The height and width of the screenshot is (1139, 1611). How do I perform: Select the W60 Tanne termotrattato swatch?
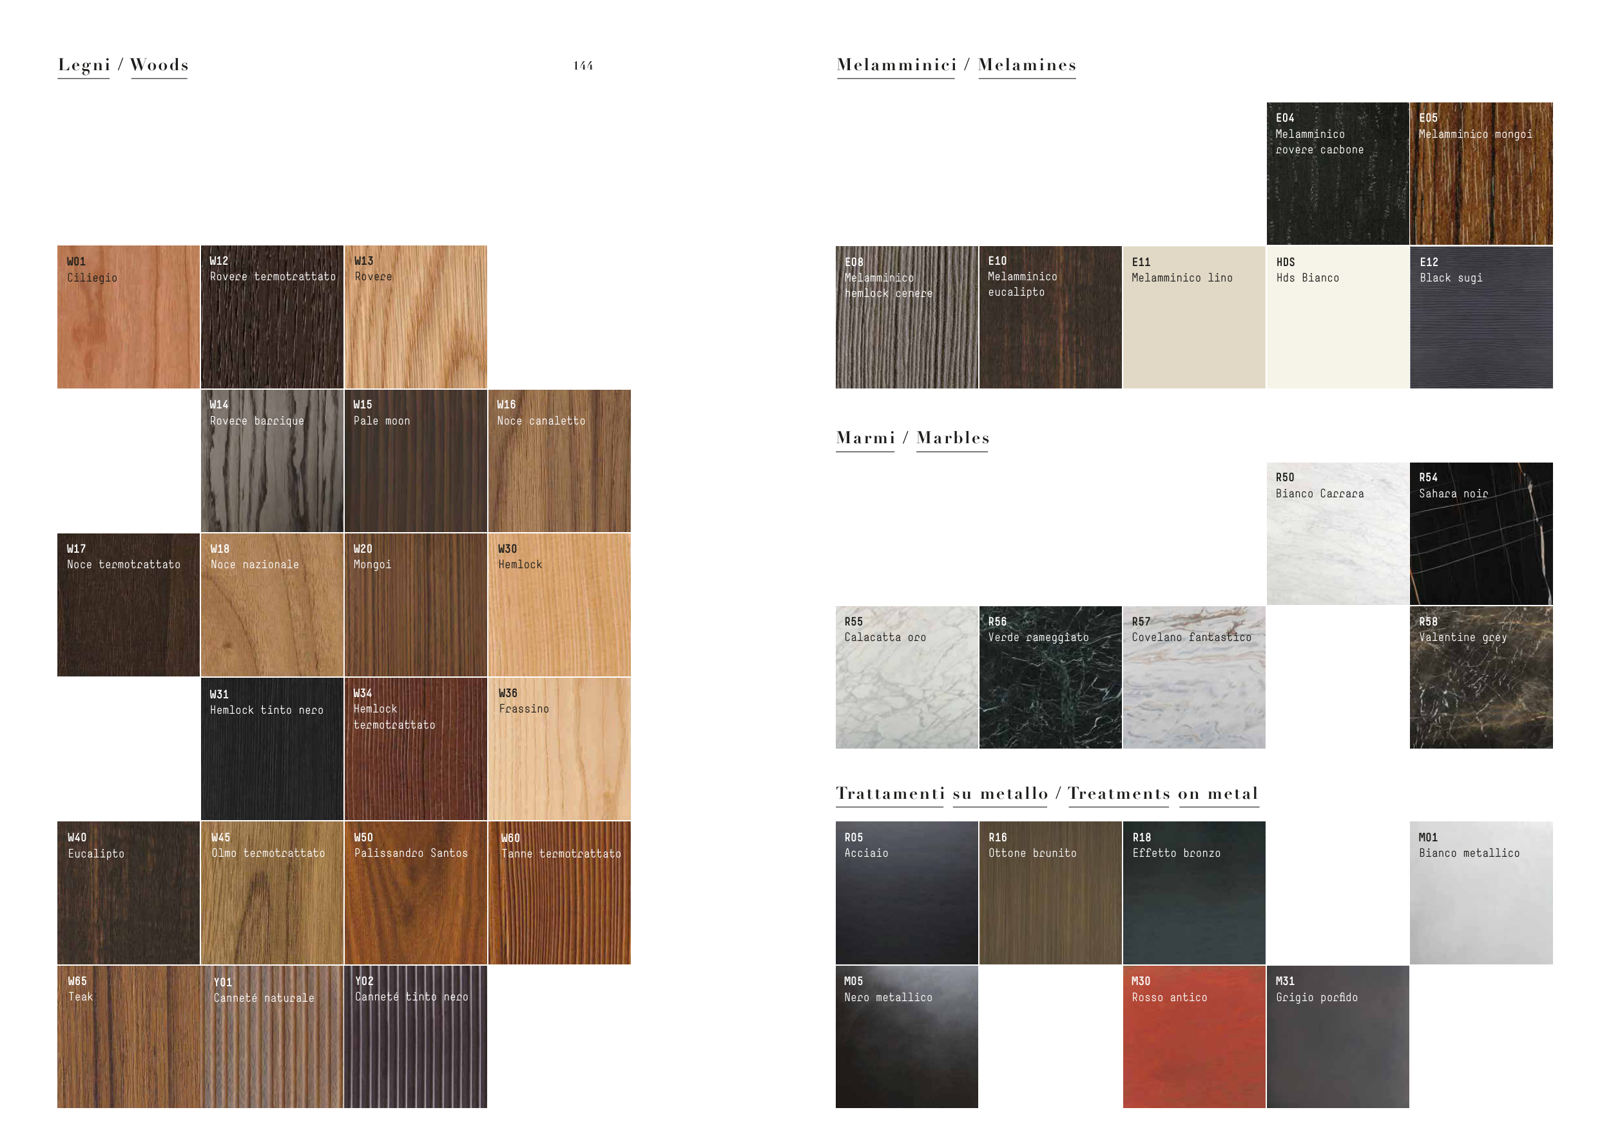[x=559, y=893]
